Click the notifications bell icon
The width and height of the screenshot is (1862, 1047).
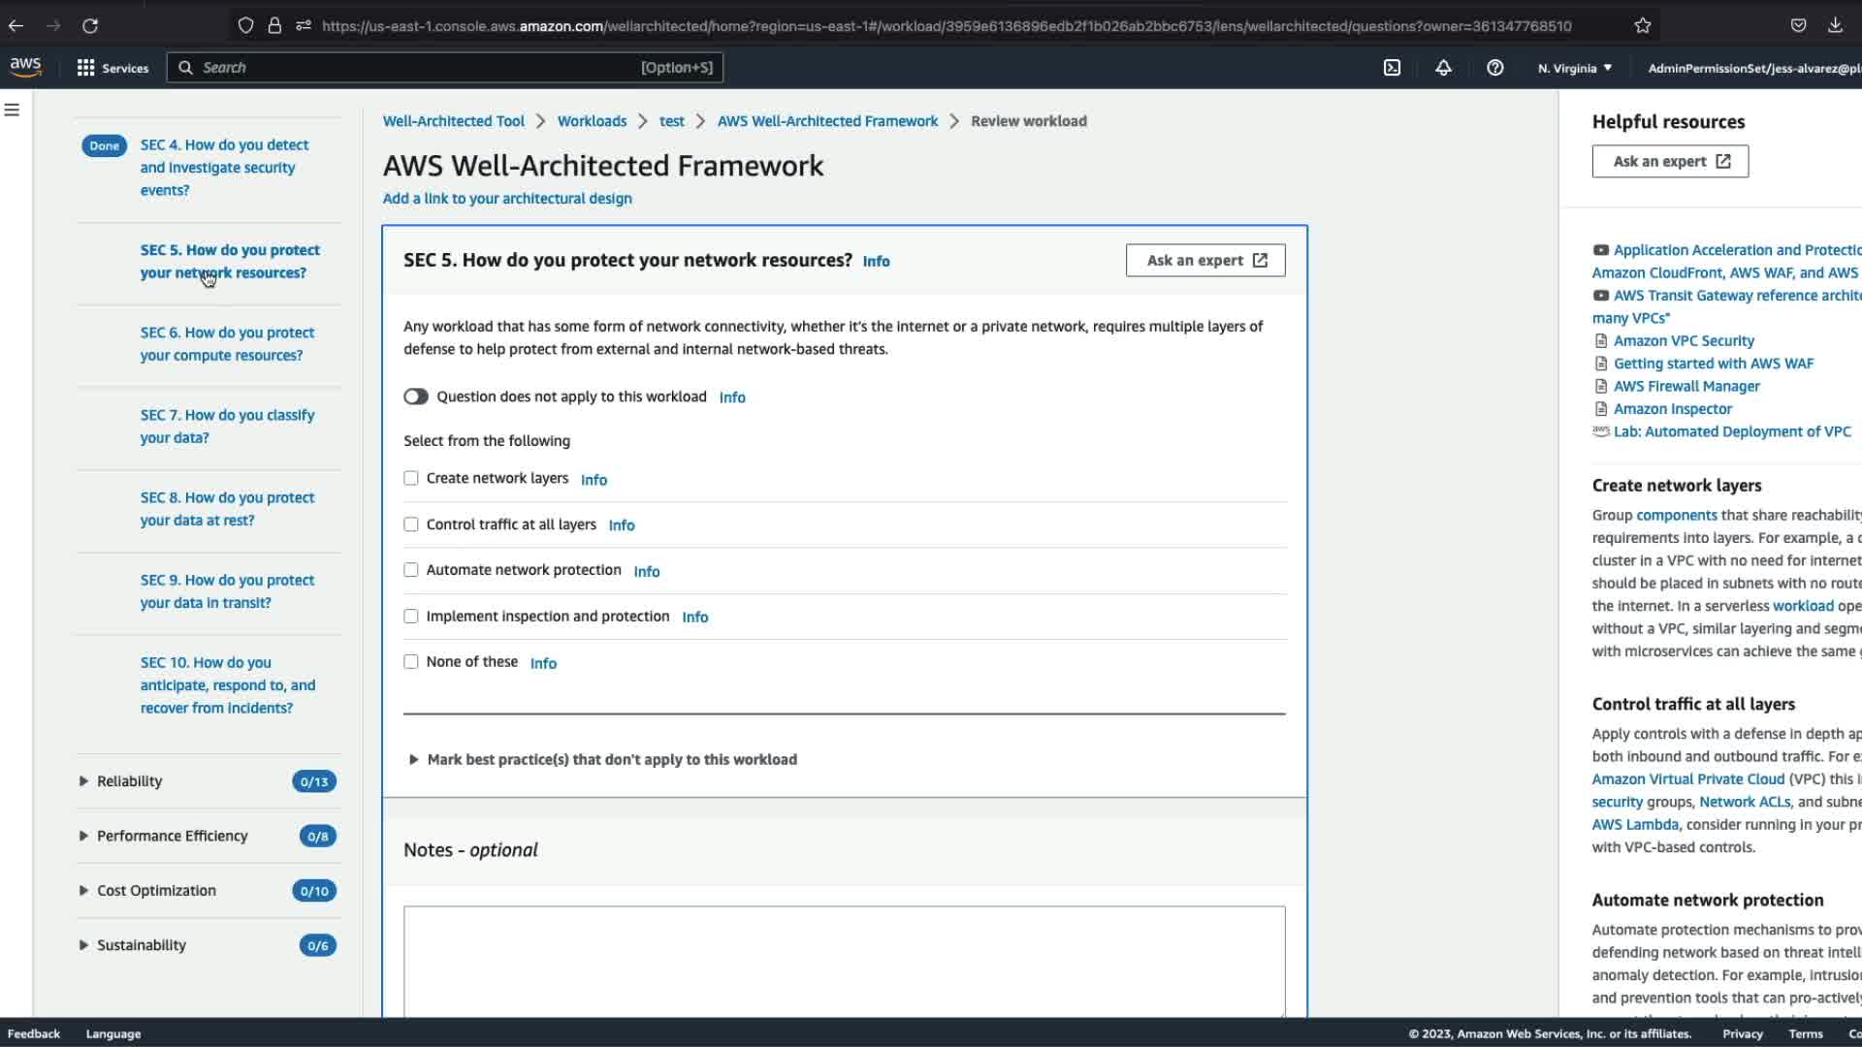[x=1443, y=68]
